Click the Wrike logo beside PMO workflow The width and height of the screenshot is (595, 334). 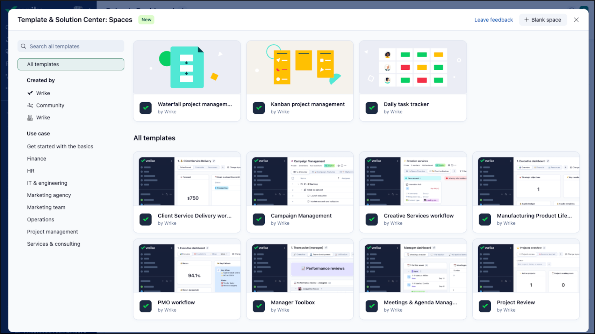[x=145, y=306]
